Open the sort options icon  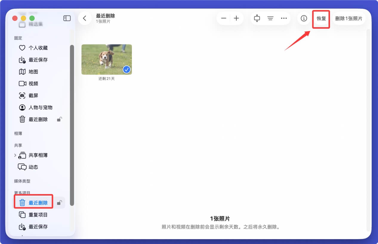pyautogui.click(x=270, y=18)
